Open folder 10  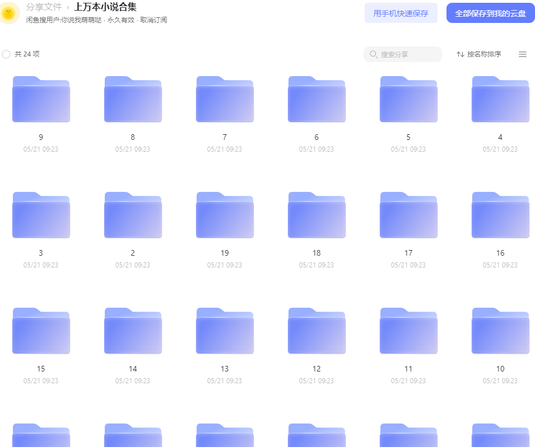click(x=500, y=331)
